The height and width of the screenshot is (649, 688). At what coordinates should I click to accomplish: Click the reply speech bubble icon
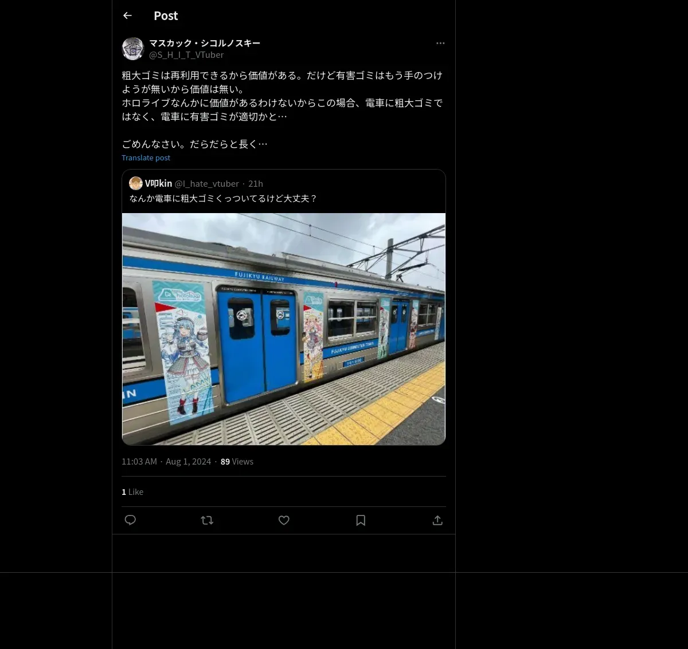[x=130, y=520]
